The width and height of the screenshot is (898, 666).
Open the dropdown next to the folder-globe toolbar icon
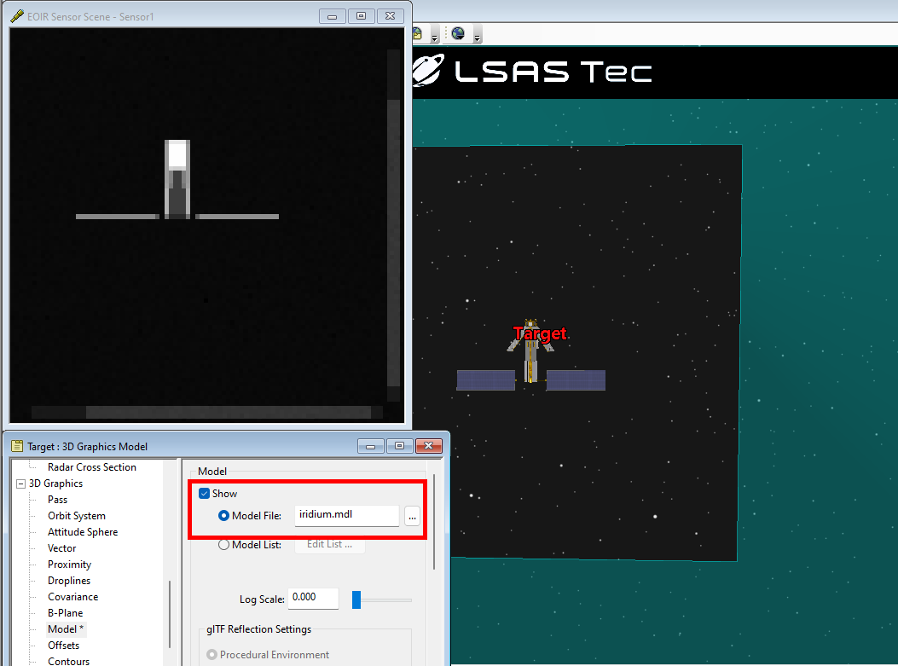pos(435,38)
